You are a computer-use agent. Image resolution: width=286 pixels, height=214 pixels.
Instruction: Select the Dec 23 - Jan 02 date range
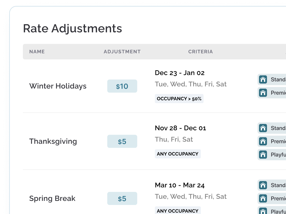[x=180, y=73]
